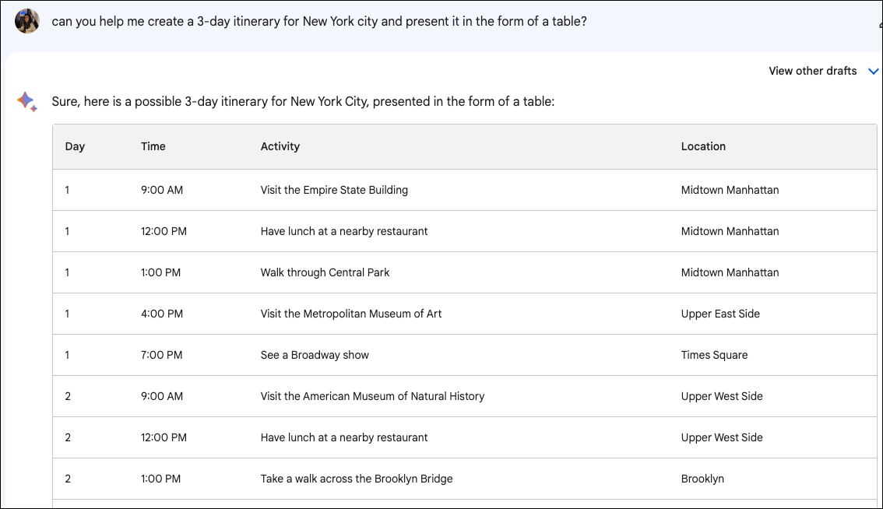Click the Bard sparkle logo icon
The width and height of the screenshot is (883, 509).
(26, 101)
